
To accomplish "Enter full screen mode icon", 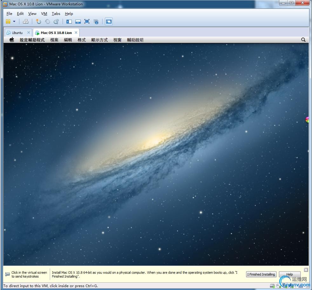I will (87, 22).
